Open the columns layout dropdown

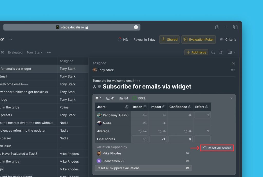click(231, 52)
